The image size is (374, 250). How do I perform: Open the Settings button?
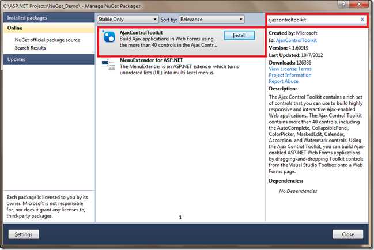24,234
